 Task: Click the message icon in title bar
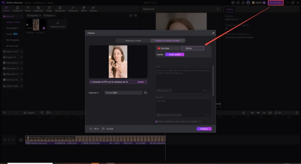click(238, 3)
